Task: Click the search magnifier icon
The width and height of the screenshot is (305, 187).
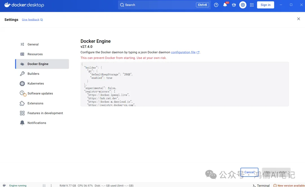Action: [122, 5]
